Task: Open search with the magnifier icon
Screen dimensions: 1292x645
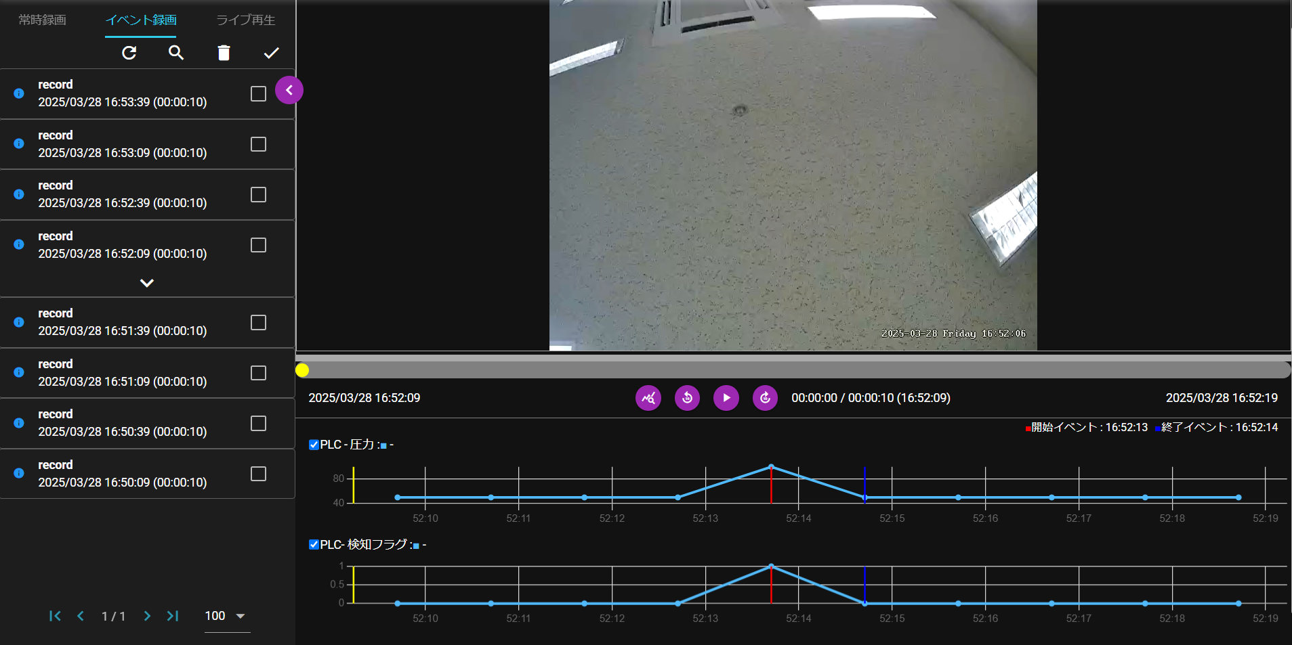Action: pos(176,53)
